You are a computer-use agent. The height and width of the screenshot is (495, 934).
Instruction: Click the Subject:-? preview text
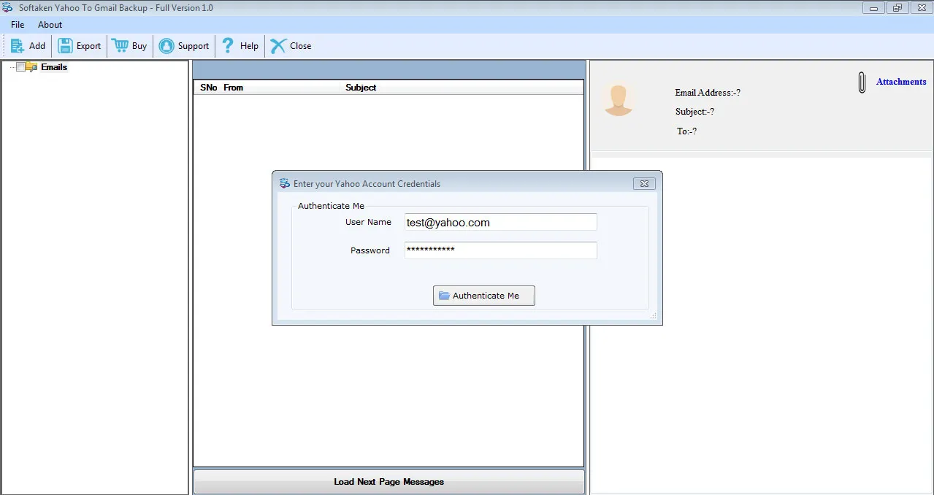(x=694, y=112)
